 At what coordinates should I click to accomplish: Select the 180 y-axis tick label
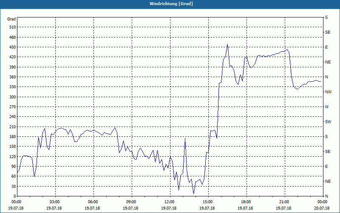point(12,136)
